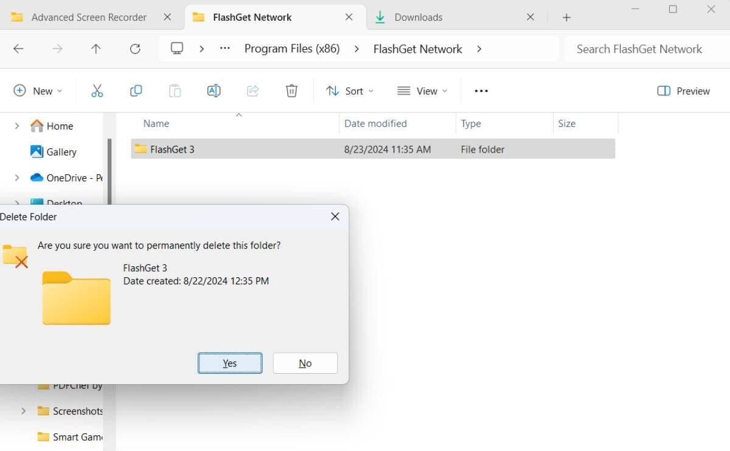
Task: Expand the Home tree node
Action: pyautogui.click(x=17, y=126)
